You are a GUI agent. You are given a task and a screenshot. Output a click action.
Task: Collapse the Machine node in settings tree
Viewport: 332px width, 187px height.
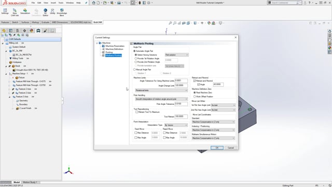97,43
